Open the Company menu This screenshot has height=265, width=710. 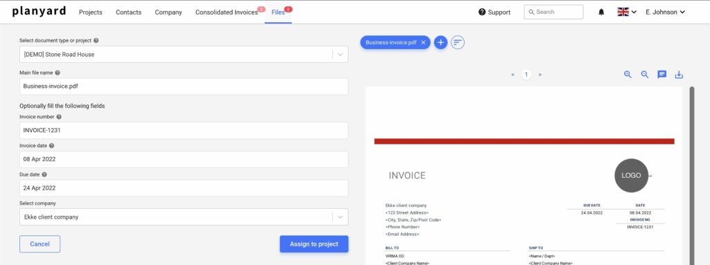[168, 12]
